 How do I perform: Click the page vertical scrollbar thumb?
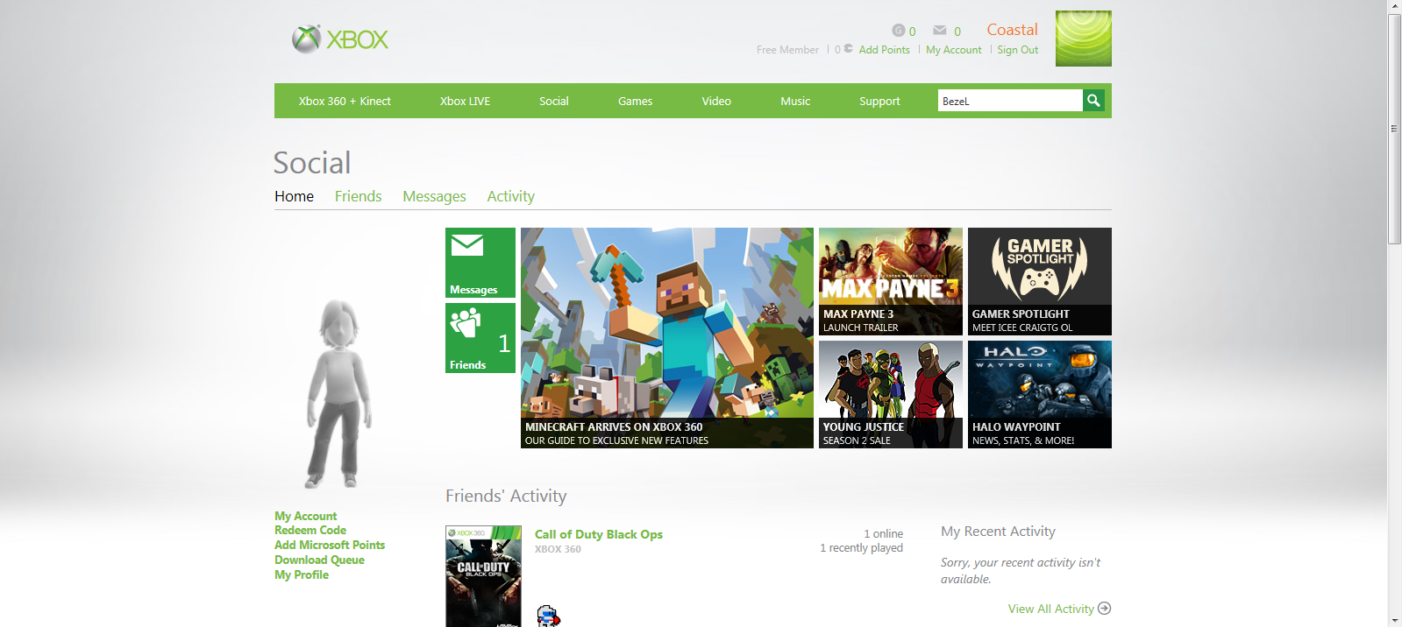1395,129
